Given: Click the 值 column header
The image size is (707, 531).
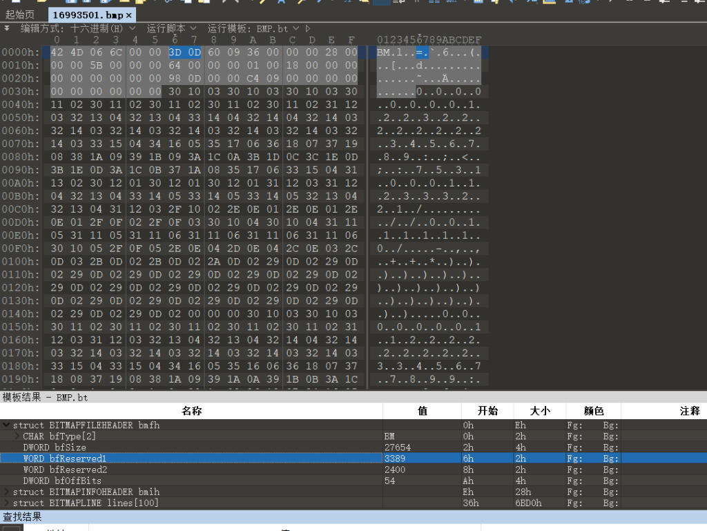Looking at the screenshot, I should pos(422,411).
